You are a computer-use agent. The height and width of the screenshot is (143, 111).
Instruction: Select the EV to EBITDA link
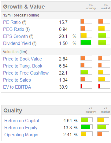tap(17, 87)
